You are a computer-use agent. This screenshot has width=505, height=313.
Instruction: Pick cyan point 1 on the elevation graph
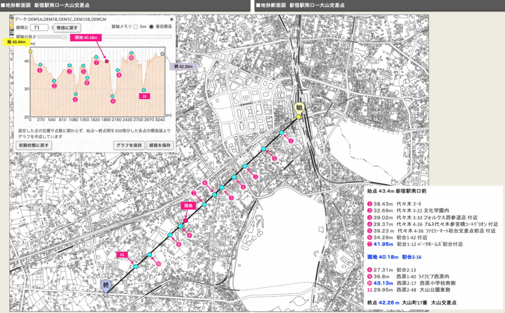click(40, 65)
